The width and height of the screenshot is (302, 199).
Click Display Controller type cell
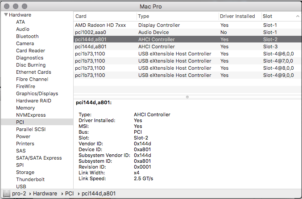tap(159, 25)
